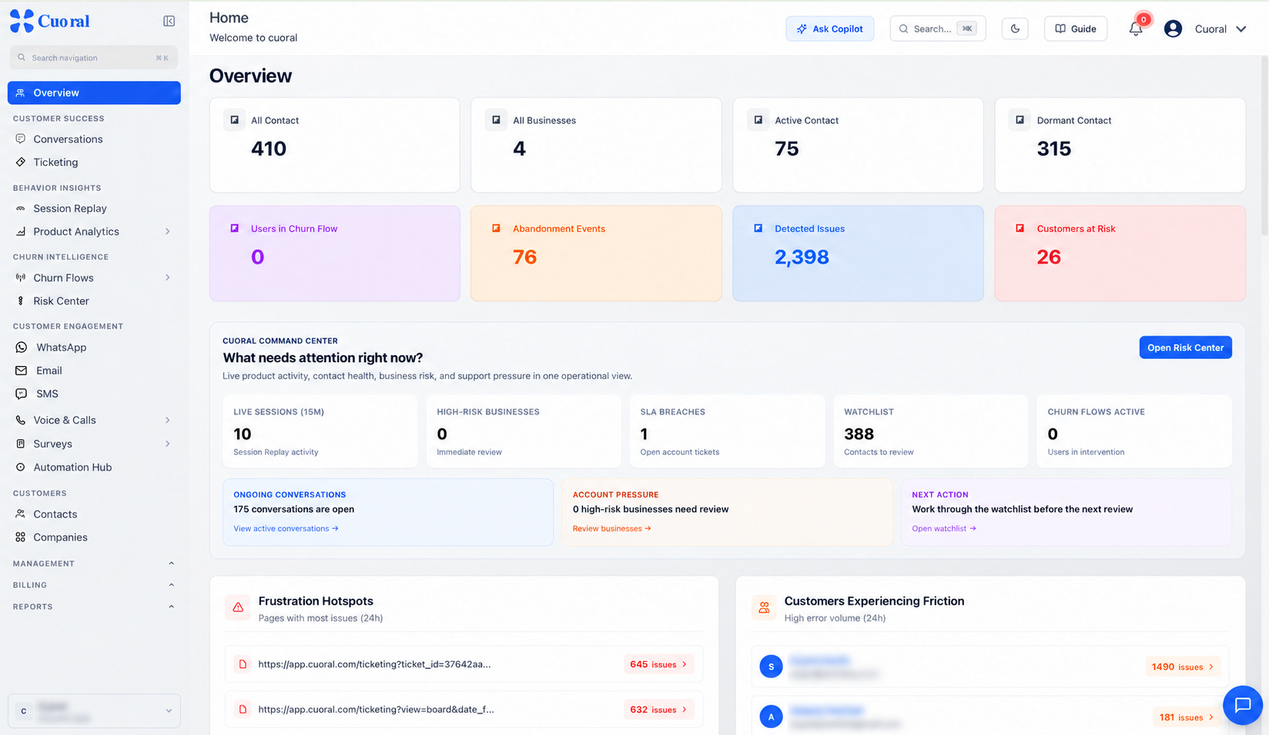The width and height of the screenshot is (1269, 735).
Task: Click the Email envelope icon in the sidebar
Action: (x=21, y=371)
